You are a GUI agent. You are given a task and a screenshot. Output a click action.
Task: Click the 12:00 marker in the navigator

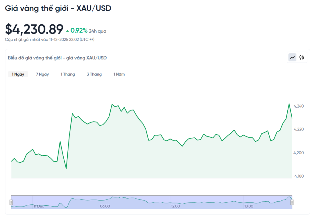(175, 206)
